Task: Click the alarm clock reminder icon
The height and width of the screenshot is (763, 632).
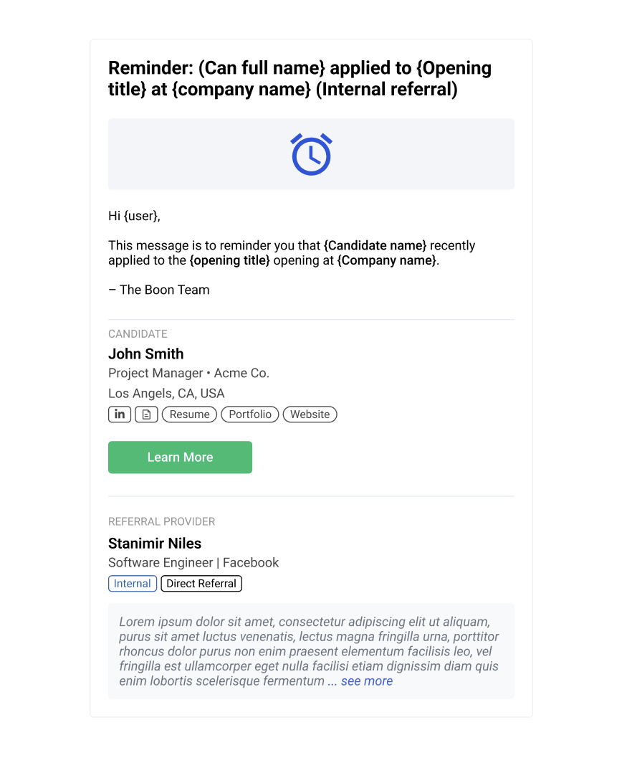Action: [x=311, y=154]
